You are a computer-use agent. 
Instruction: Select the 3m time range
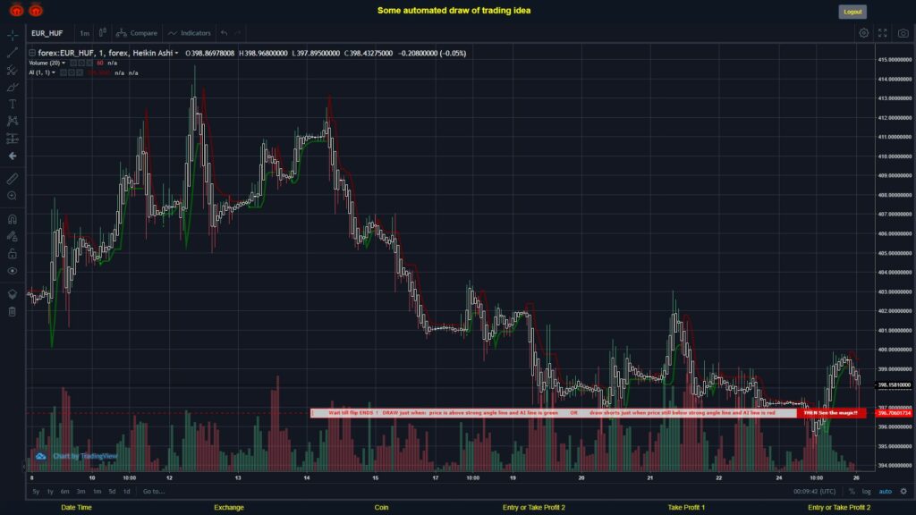tap(81, 492)
